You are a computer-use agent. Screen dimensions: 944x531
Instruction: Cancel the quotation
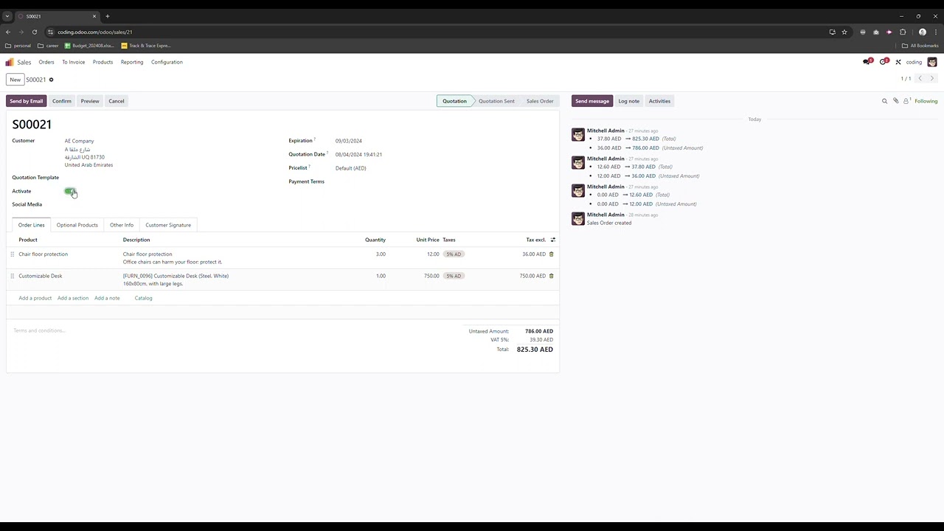tap(117, 101)
